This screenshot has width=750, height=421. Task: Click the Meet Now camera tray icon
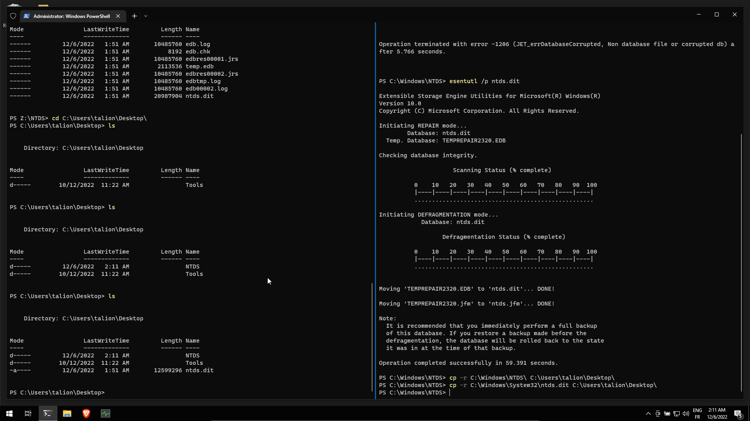click(x=658, y=414)
